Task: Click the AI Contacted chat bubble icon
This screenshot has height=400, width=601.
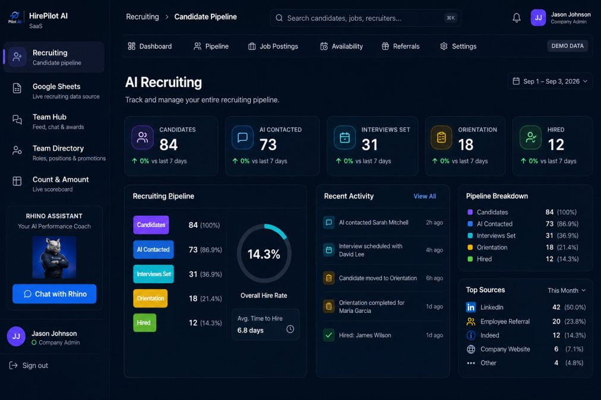Action: point(242,137)
